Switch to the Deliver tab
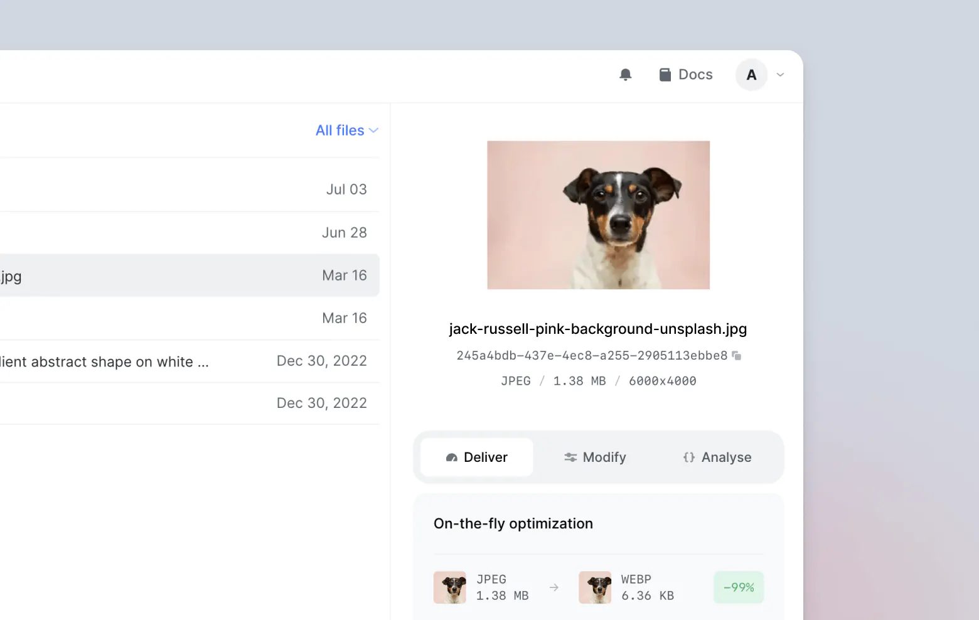 pos(477,457)
